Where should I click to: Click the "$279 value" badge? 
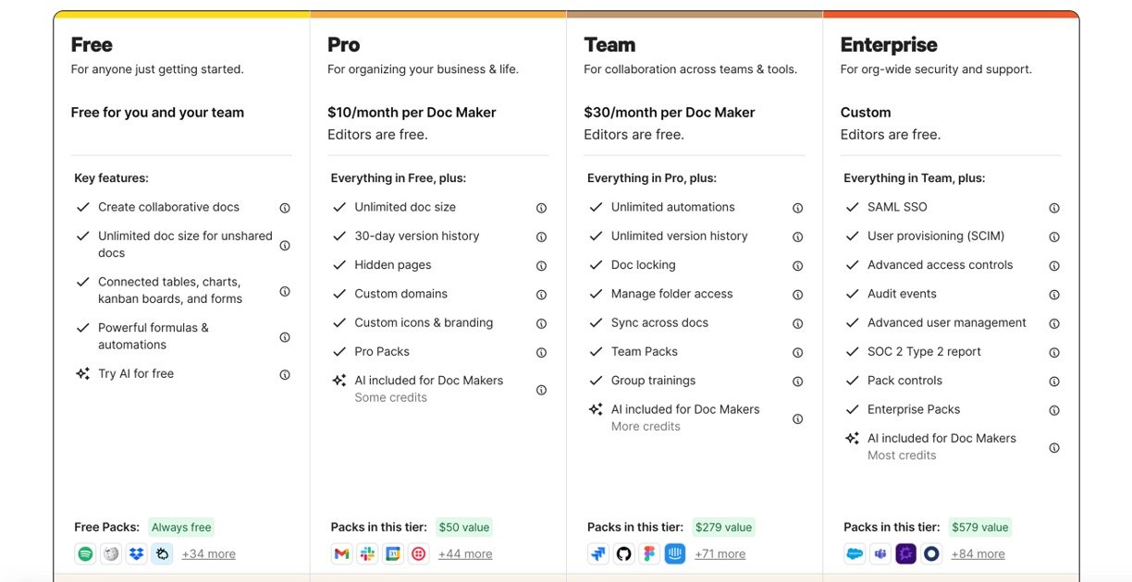point(723,527)
